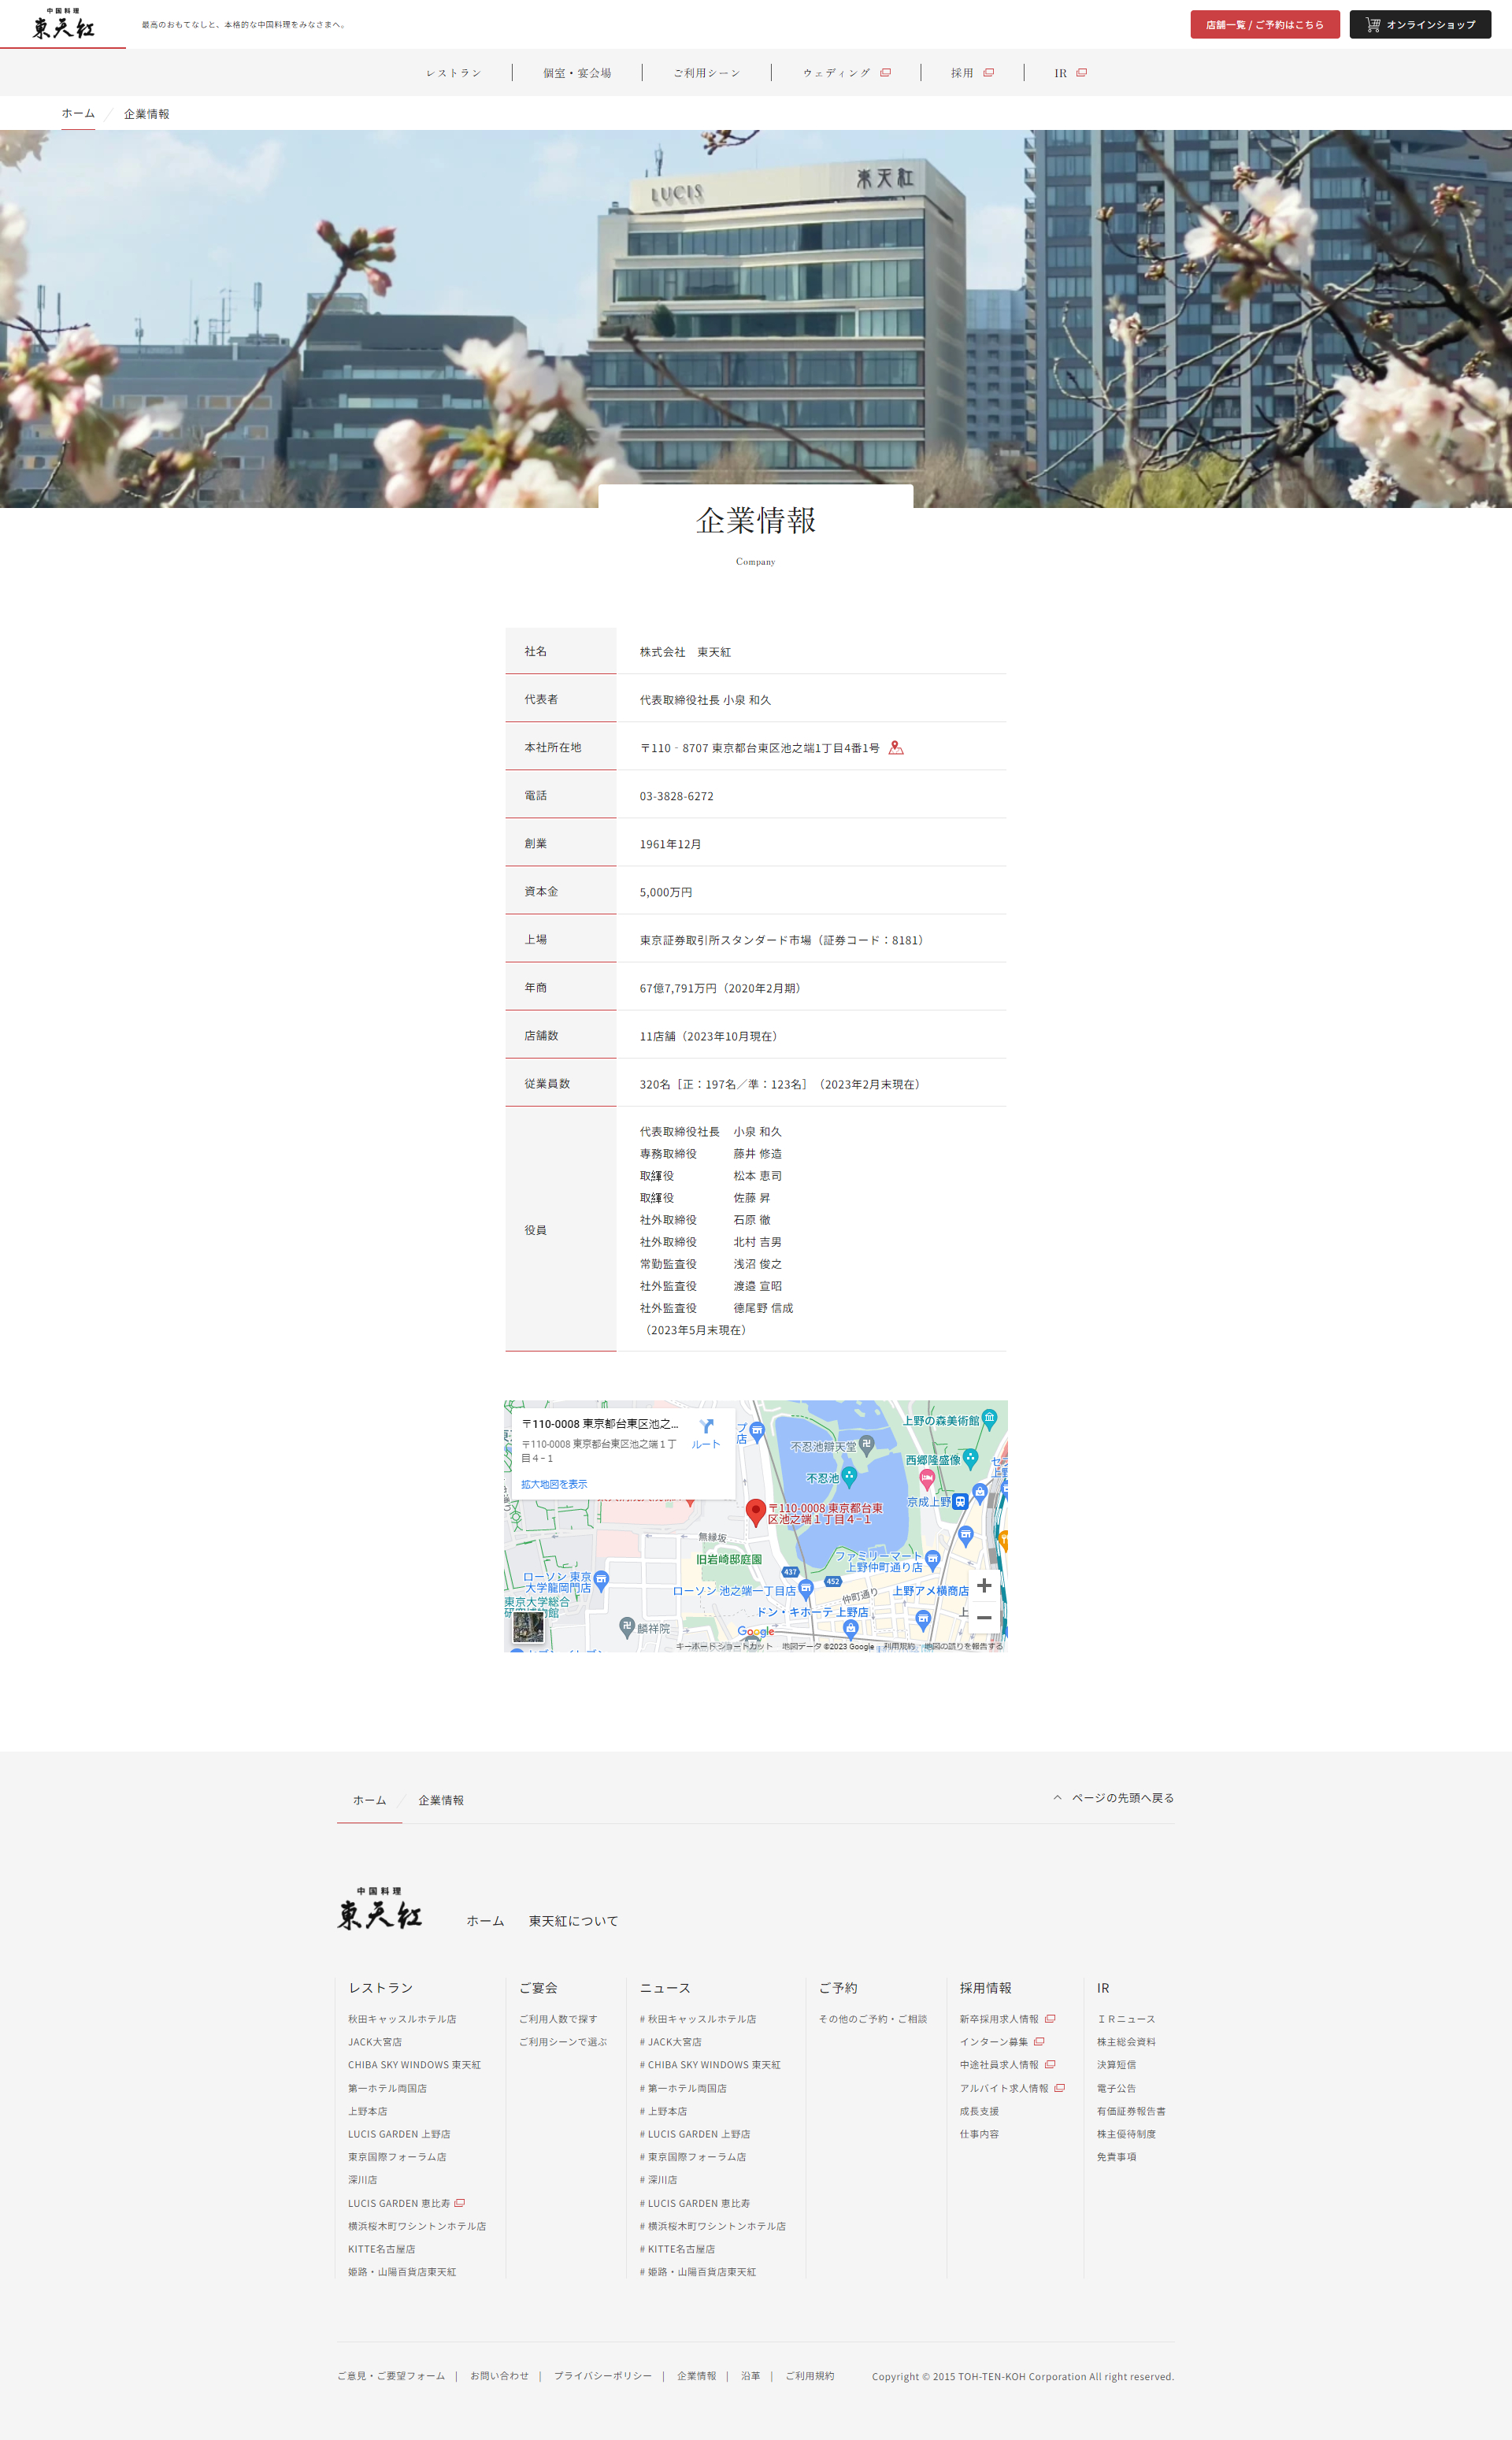Click the 東天紅 logo in the header
Image resolution: width=1512 pixels, height=2440 pixels.
[x=63, y=24]
